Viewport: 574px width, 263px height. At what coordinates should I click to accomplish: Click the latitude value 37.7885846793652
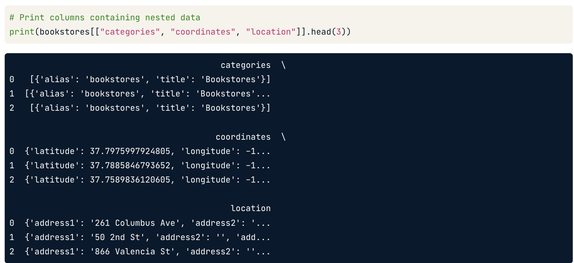click(130, 166)
